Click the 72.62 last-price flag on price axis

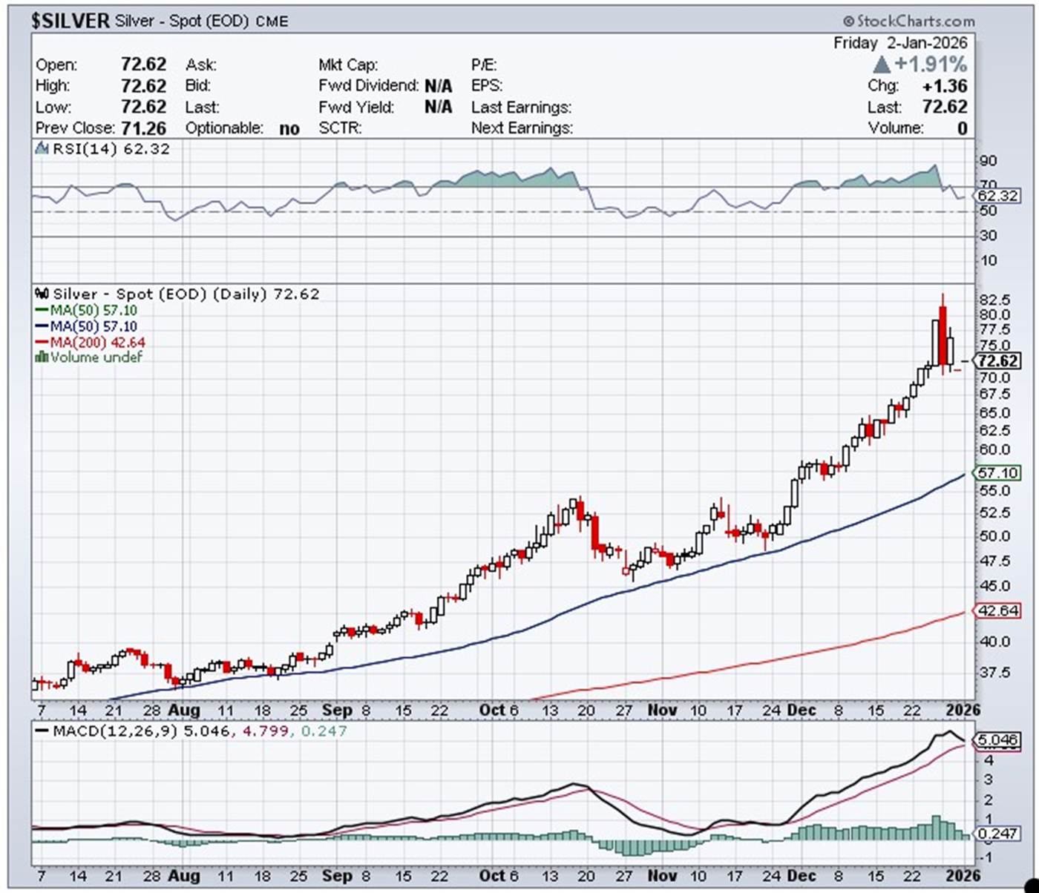coord(997,361)
